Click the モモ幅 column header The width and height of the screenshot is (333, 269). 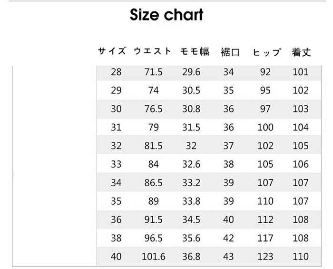(x=195, y=51)
